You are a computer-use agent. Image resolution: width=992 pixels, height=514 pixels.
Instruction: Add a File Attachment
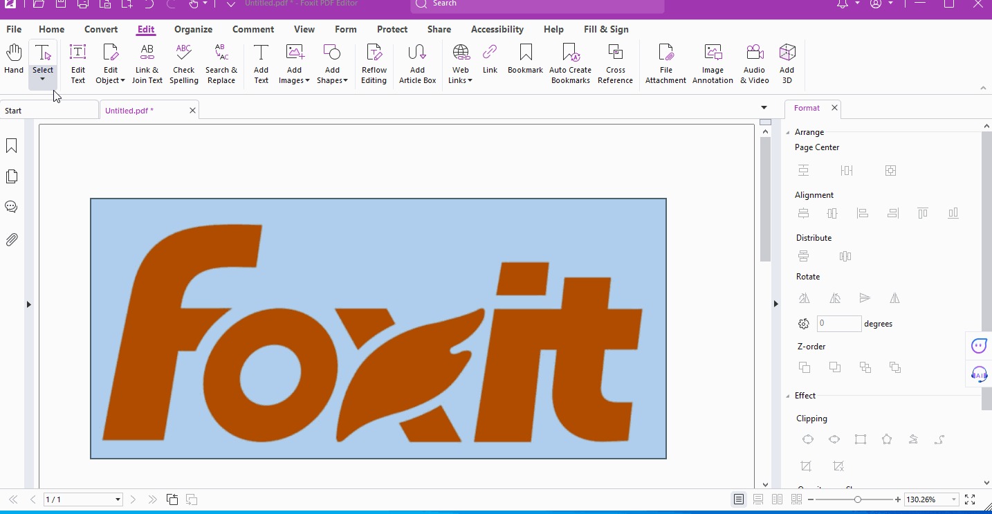[x=666, y=64]
